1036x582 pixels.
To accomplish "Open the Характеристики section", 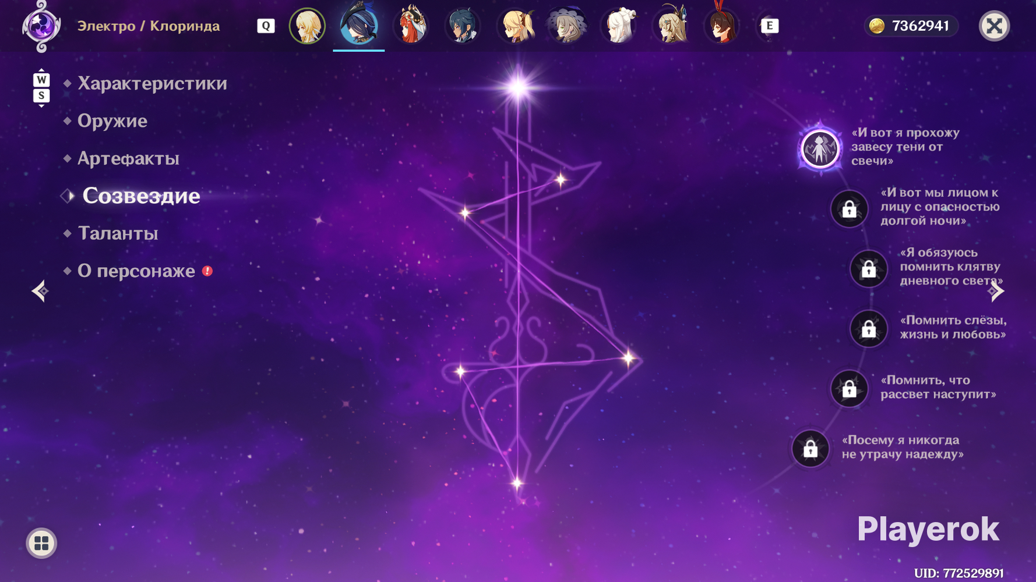I will 152,84.
